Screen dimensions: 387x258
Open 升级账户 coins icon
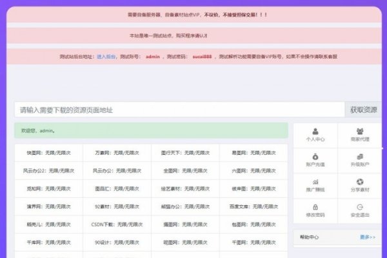[x=360, y=157]
